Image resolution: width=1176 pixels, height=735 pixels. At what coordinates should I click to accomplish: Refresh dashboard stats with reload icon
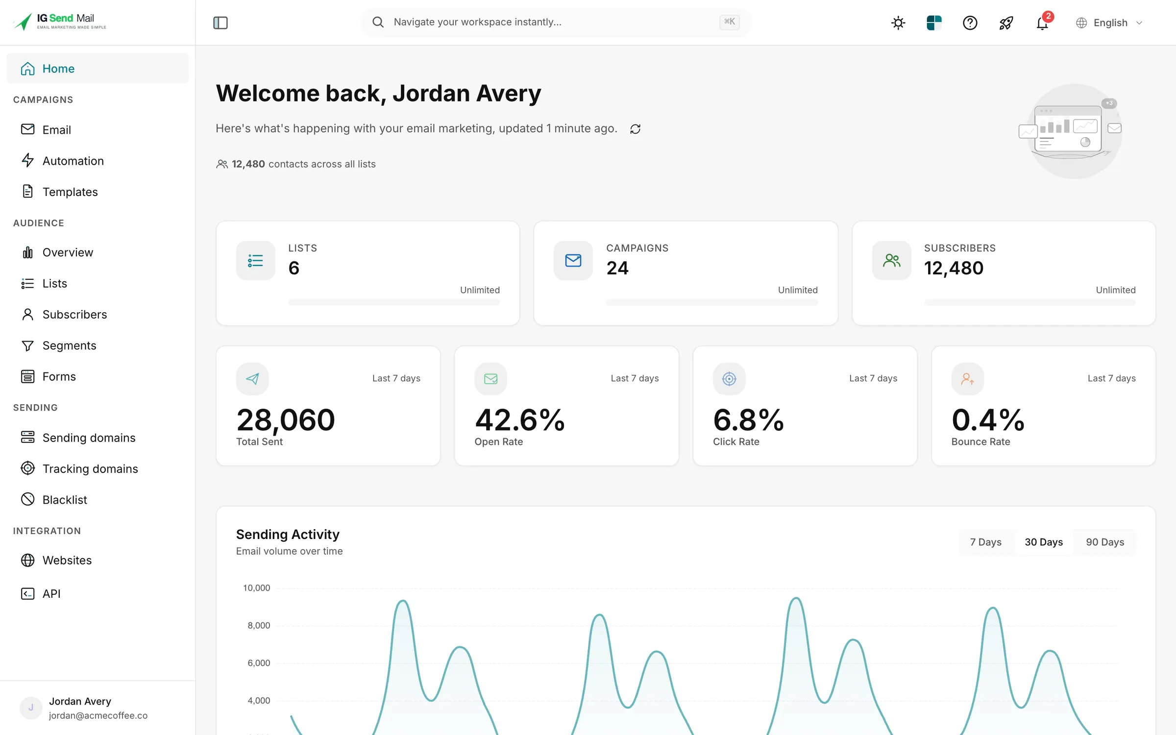635,129
